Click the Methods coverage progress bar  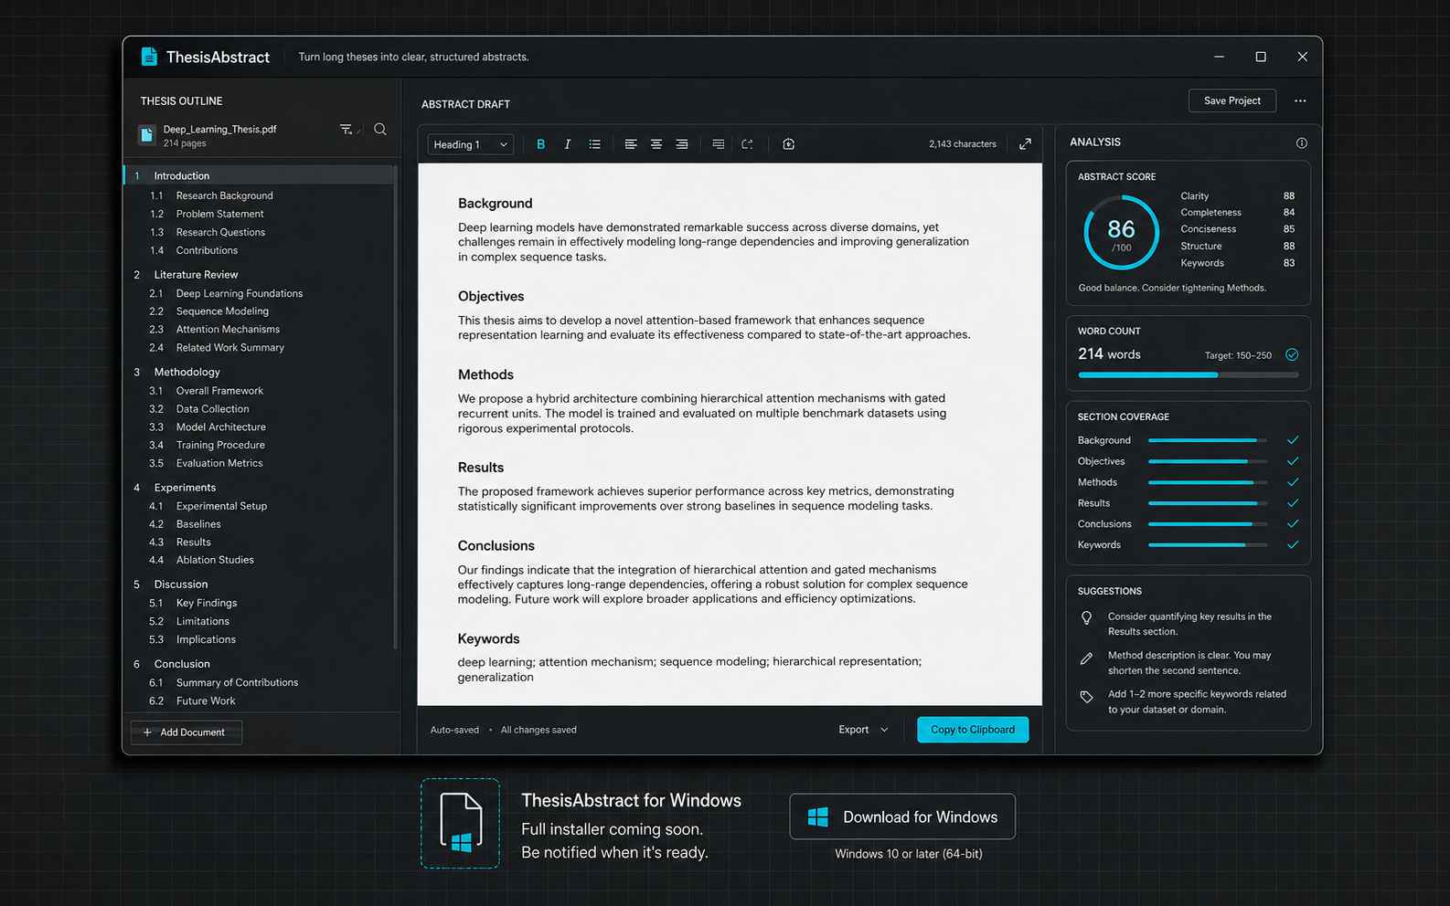[x=1208, y=482]
